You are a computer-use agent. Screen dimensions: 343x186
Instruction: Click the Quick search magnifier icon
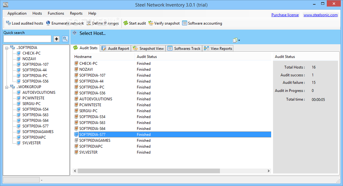pos(65,39)
